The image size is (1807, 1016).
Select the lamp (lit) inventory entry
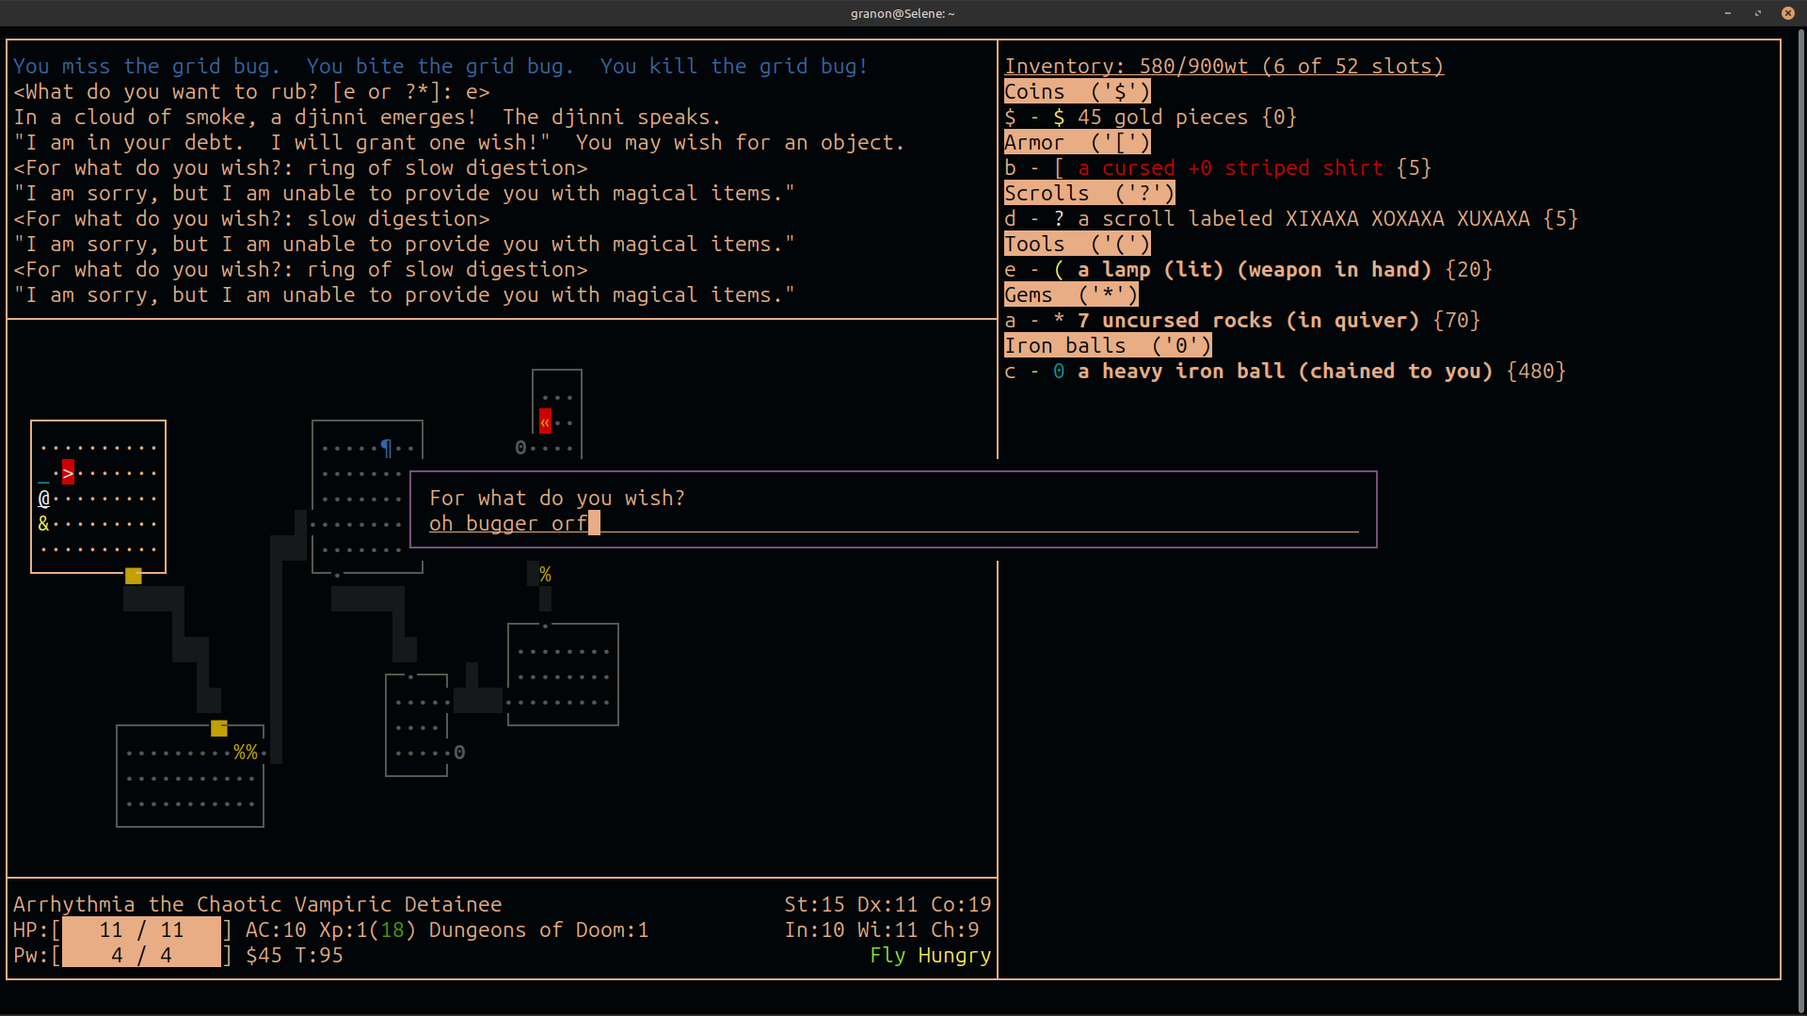click(x=1248, y=269)
